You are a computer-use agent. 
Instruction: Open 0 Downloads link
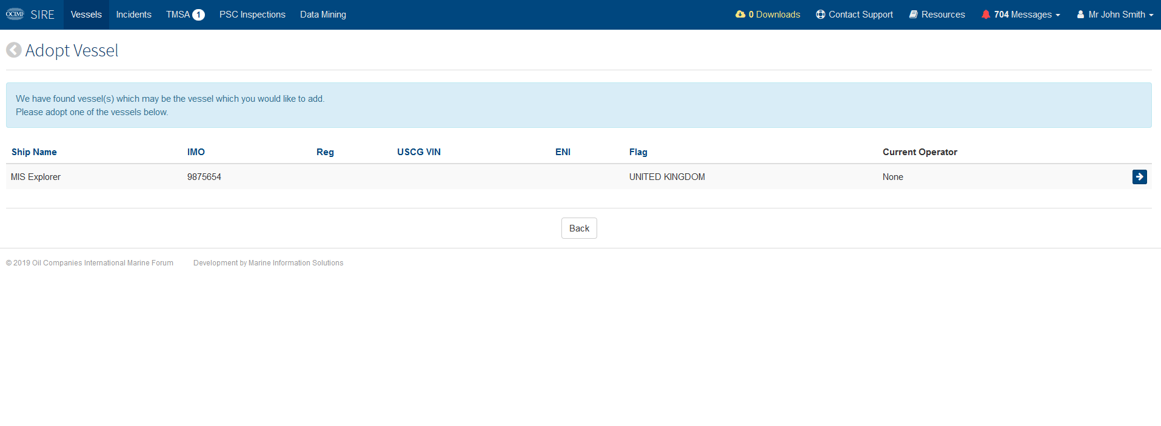point(768,15)
